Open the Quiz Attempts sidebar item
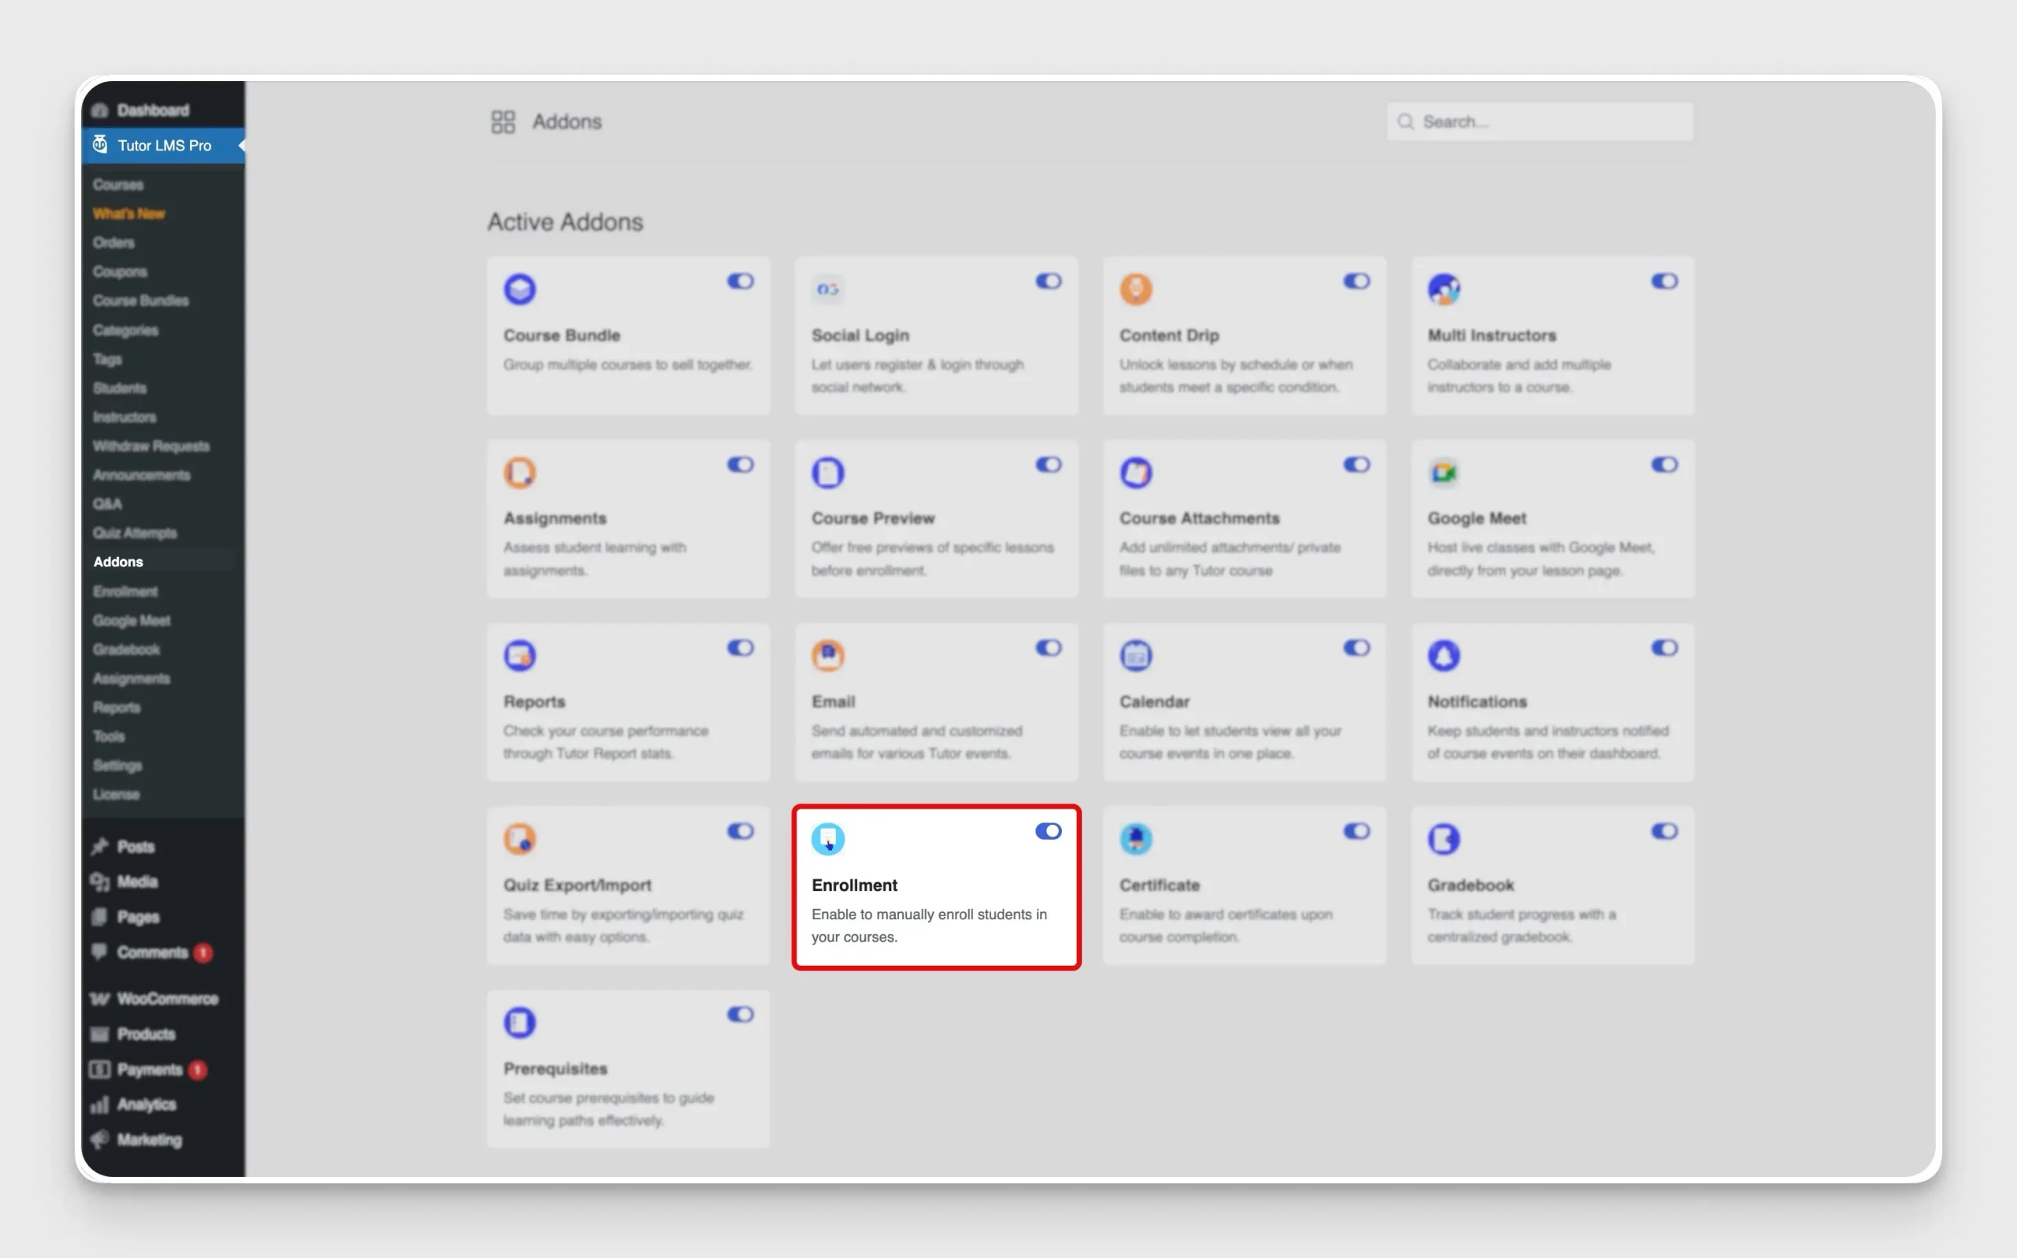 coord(135,533)
